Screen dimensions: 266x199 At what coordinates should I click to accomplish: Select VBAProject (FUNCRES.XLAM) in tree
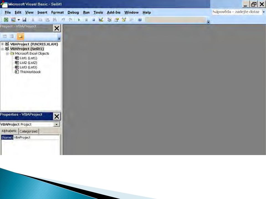click(34, 44)
